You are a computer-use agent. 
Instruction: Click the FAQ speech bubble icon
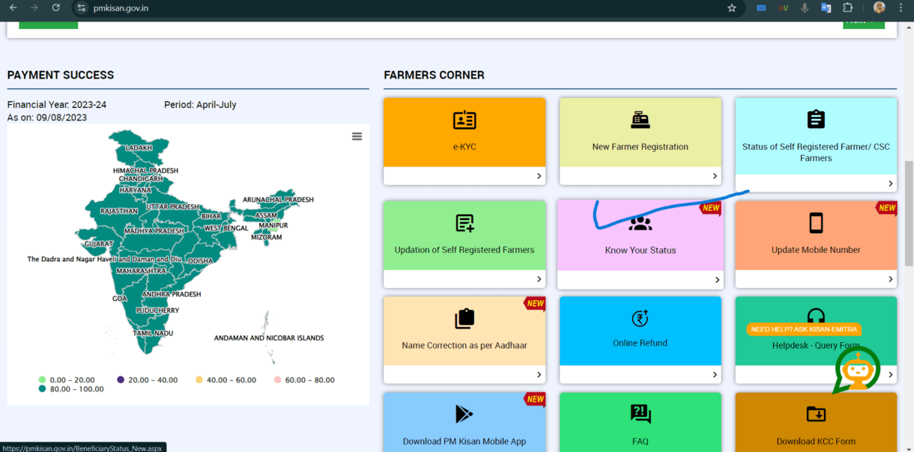[641, 414]
